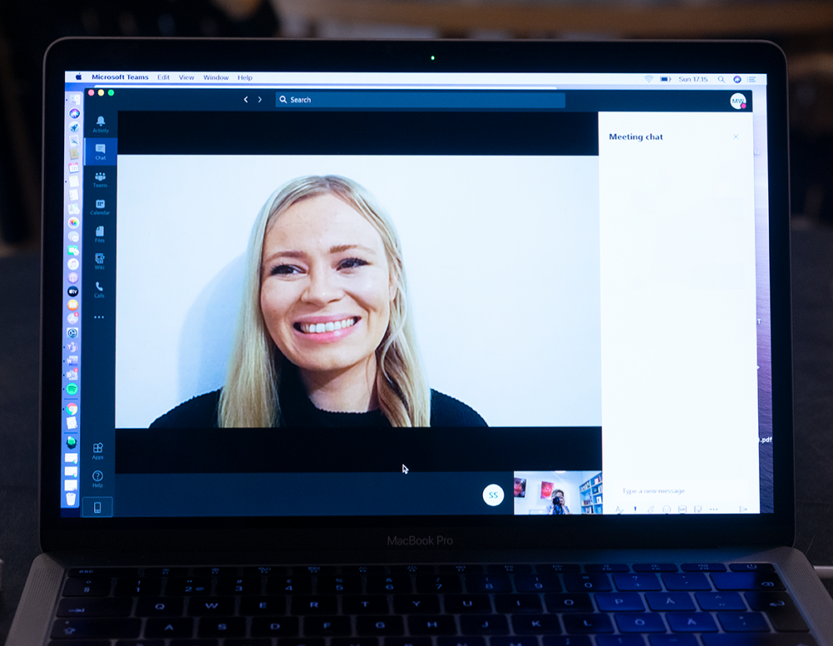Open the Calendar view
The image size is (833, 646).
(x=100, y=206)
